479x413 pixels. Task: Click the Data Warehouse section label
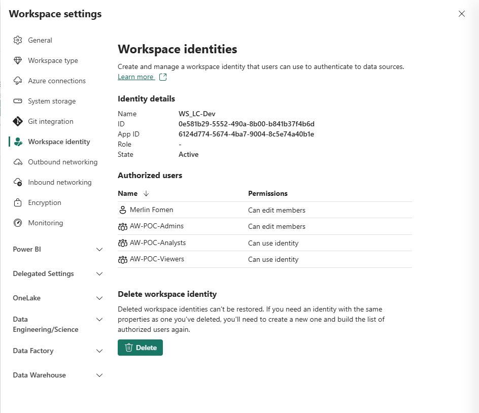pyautogui.click(x=39, y=375)
